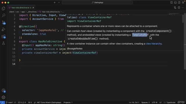The height and width of the screenshot is (104, 186).
Task: Open forwarded ports status item
Action: coord(30,103)
